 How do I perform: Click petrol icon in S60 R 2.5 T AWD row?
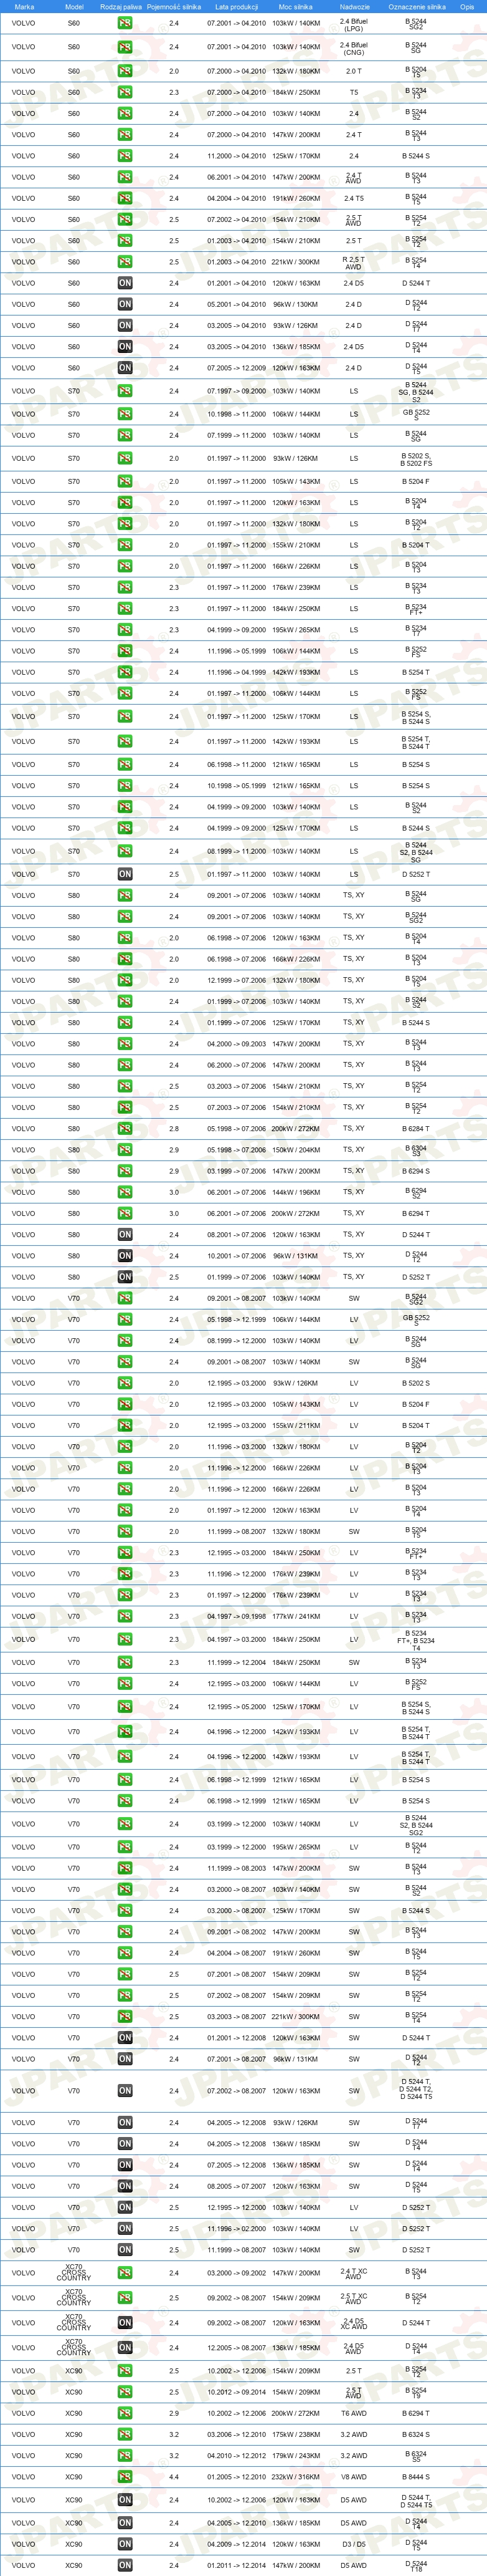click(x=125, y=262)
